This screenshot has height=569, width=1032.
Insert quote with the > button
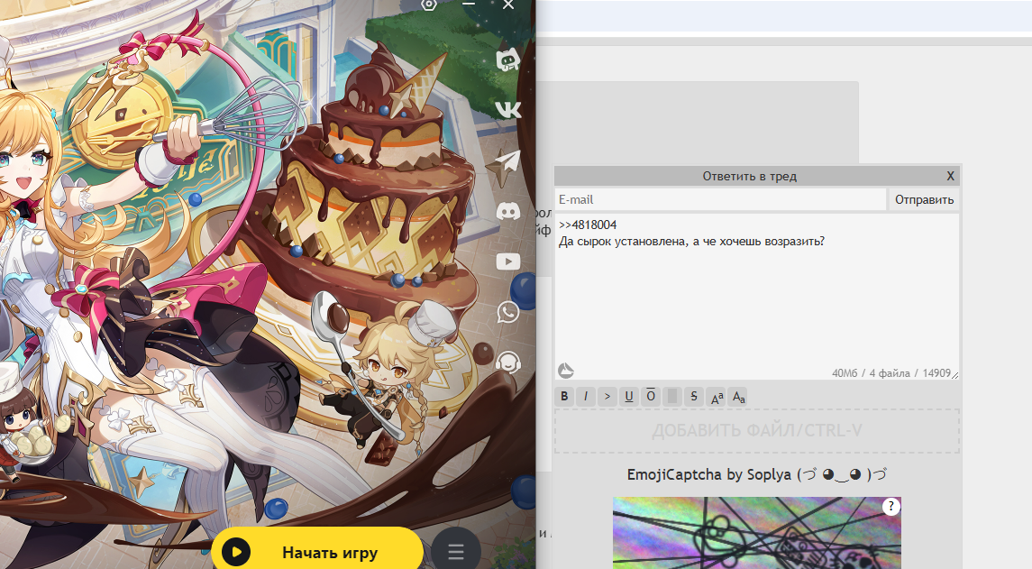tap(607, 397)
